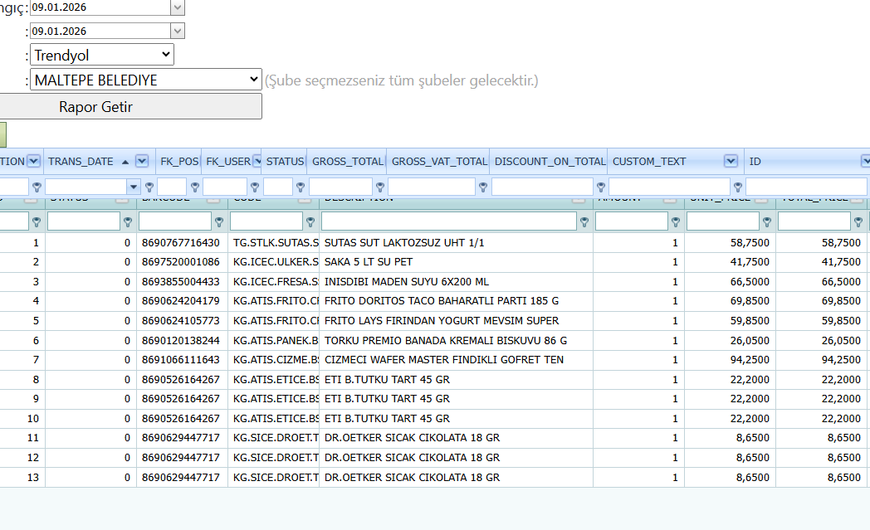Click the filter funnel above the barcode values column
This screenshot has height=530, width=870.
[219, 222]
